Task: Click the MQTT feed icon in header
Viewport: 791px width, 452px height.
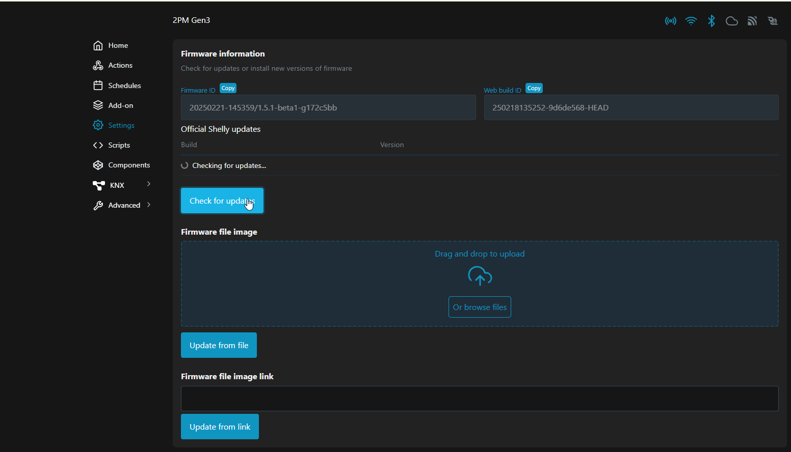Action: pos(752,21)
